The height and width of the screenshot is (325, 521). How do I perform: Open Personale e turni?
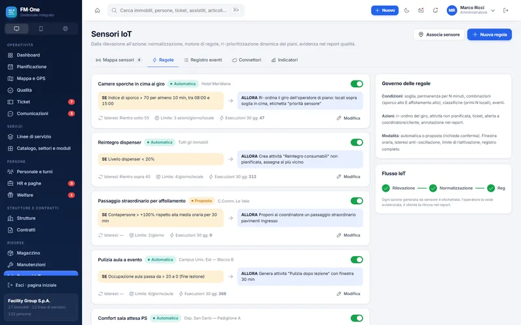(x=41, y=172)
